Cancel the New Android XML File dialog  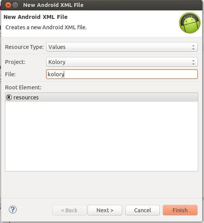pos(143,210)
